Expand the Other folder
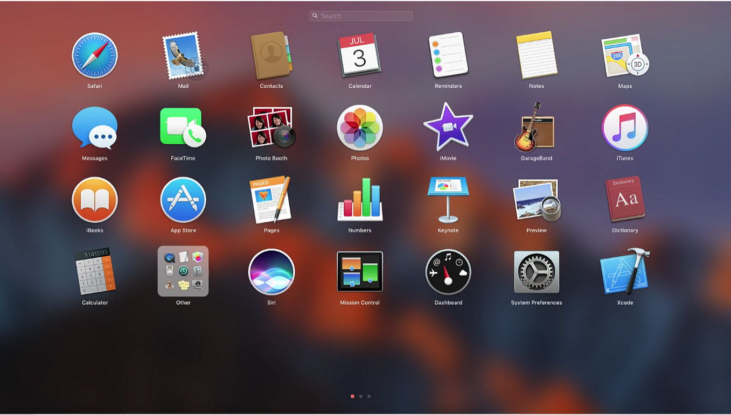 click(x=183, y=271)
